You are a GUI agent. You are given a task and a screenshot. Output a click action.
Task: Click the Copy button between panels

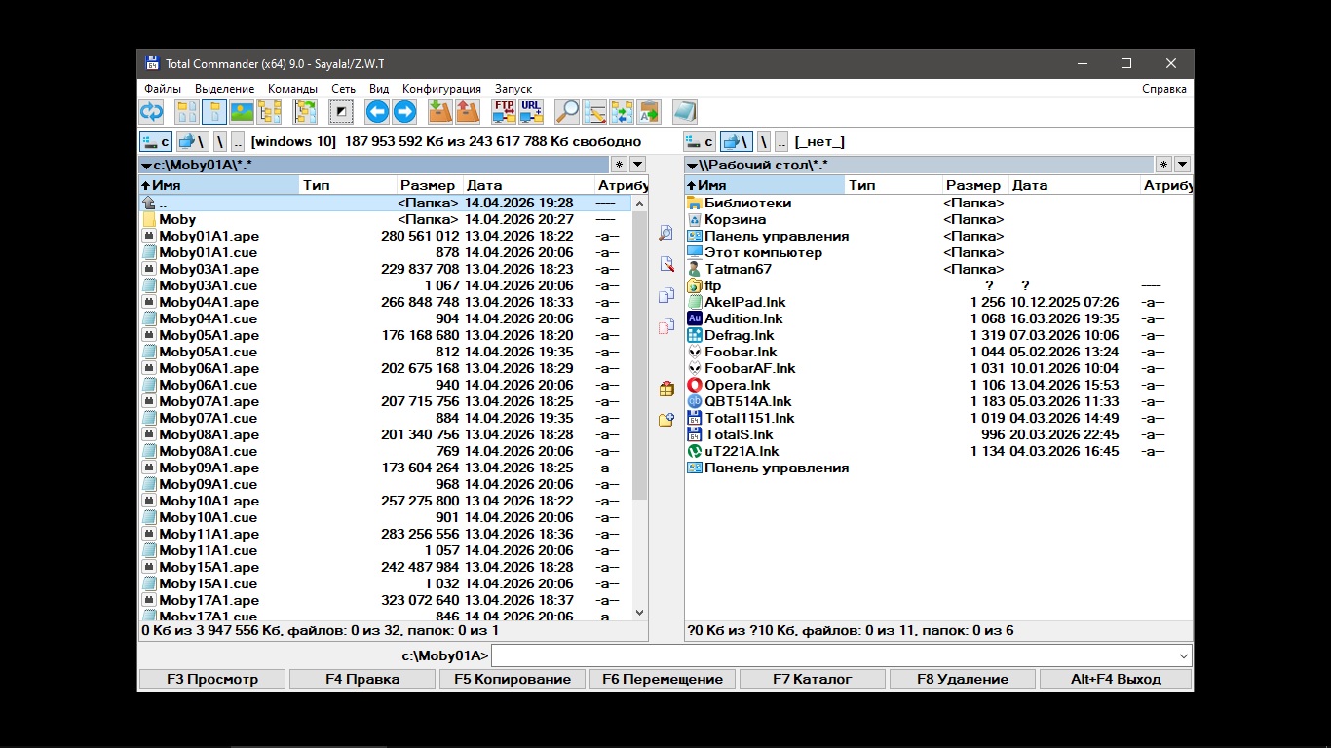click(666, 295)
